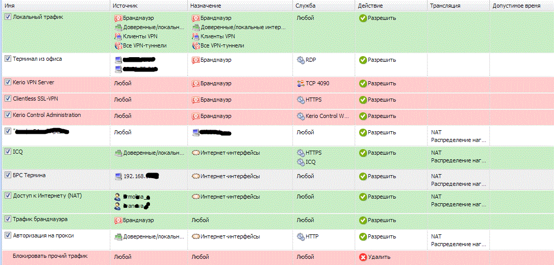This screenshot has width=554, height=265.
Task: Click the computer icon next to 192.168 address
Action: pyautogui.click(x=118, y=176)
